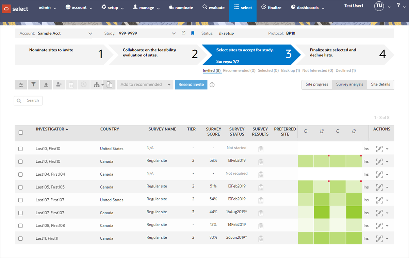
Task: Open the settings sliders toolbar icon
Action: (x=21, y=85)
